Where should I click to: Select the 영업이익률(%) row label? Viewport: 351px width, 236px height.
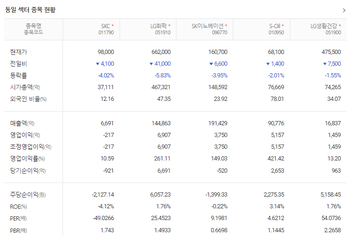27,159
